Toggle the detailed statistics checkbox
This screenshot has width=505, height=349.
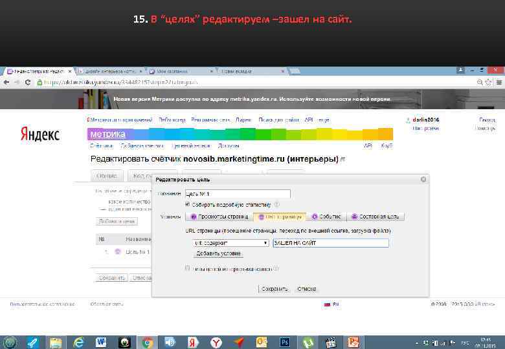[188, 204]
